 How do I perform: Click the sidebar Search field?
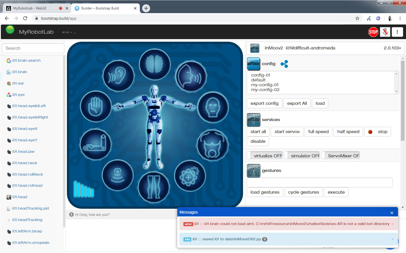(33, 48)
